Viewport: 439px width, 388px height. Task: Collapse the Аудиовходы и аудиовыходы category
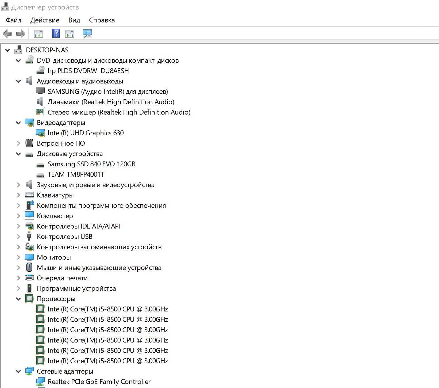coord(18,81)
